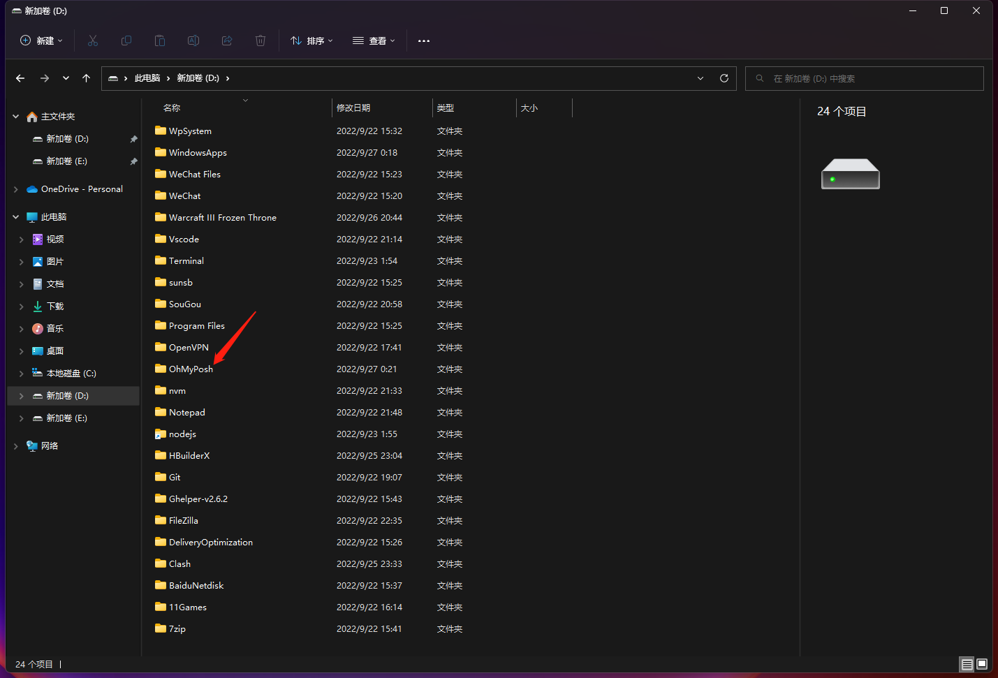Sort by 修改日期 column header
This screenshot has width=998, height=678.
tap(353, 108)
